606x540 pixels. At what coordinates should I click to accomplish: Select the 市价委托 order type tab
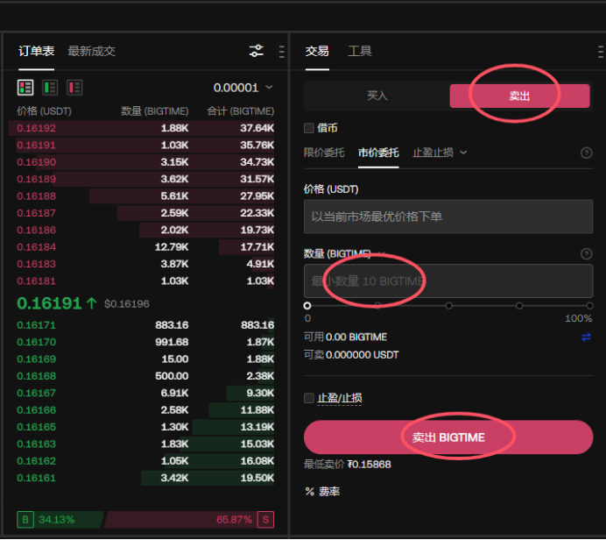point(378,153)
